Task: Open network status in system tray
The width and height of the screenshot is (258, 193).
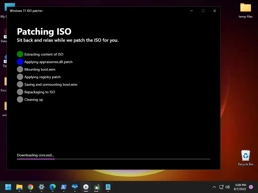Action: point(221,187)
